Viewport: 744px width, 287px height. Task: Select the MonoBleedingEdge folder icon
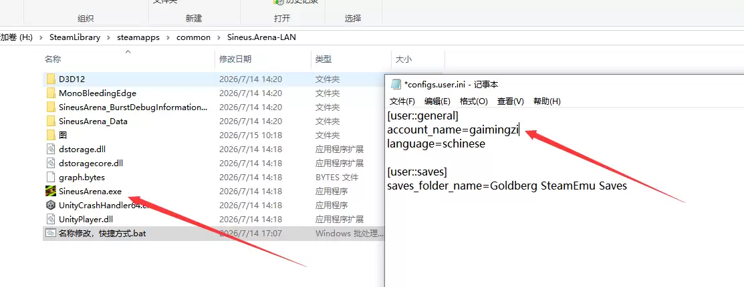[x=51, y=93]
